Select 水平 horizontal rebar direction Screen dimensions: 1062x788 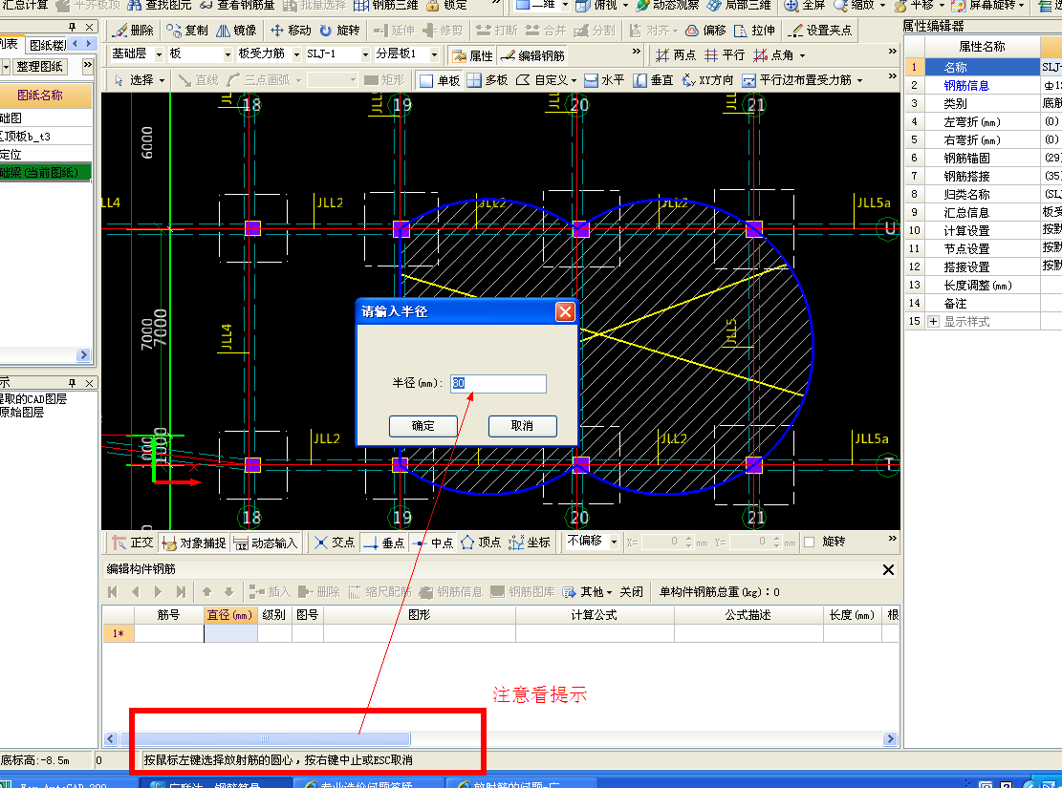pyautogui.click(x=605, y=80)
